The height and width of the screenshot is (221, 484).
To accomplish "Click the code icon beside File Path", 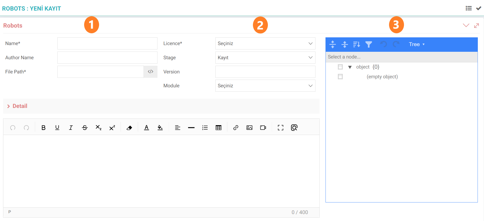I will click(x=151, y=72).
